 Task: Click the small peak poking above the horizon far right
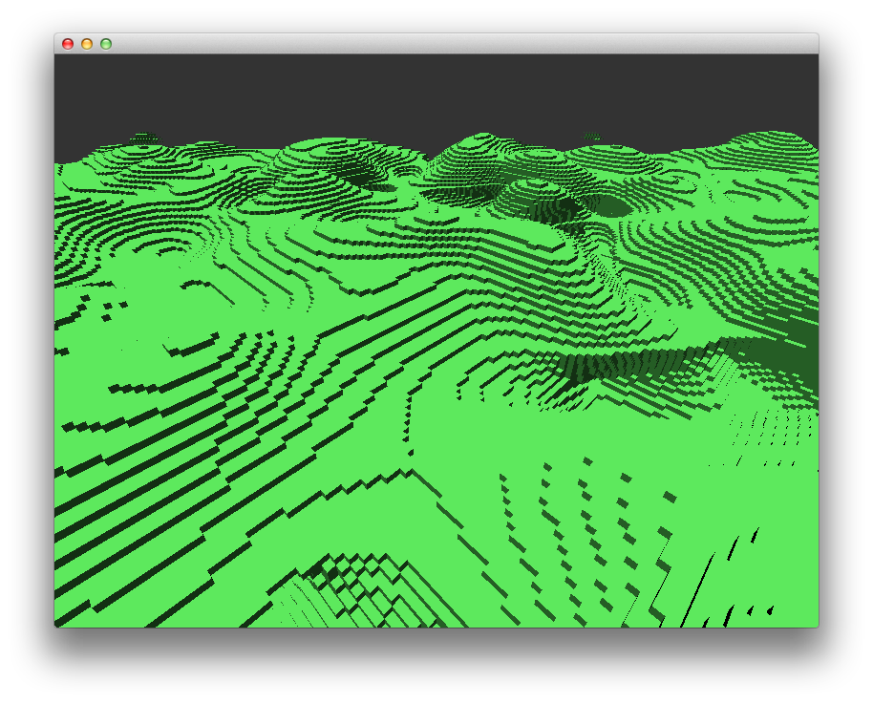point(592,134)
